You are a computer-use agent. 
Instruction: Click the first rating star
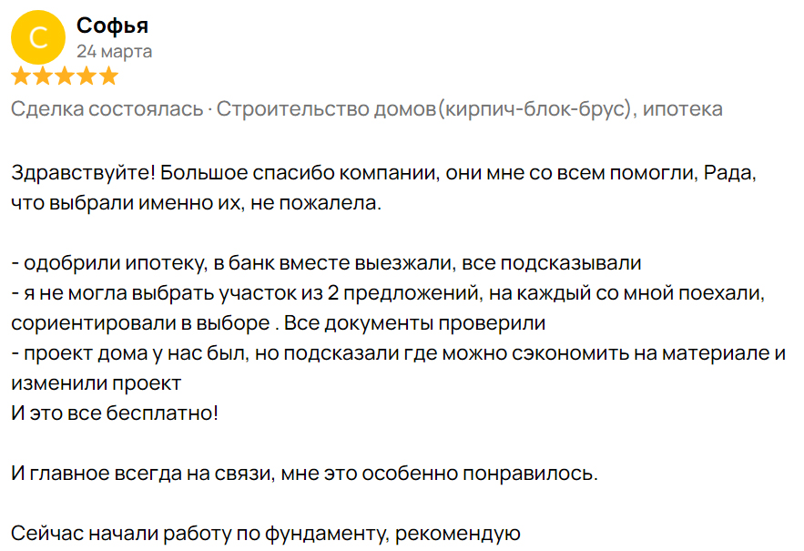(21, 76)
